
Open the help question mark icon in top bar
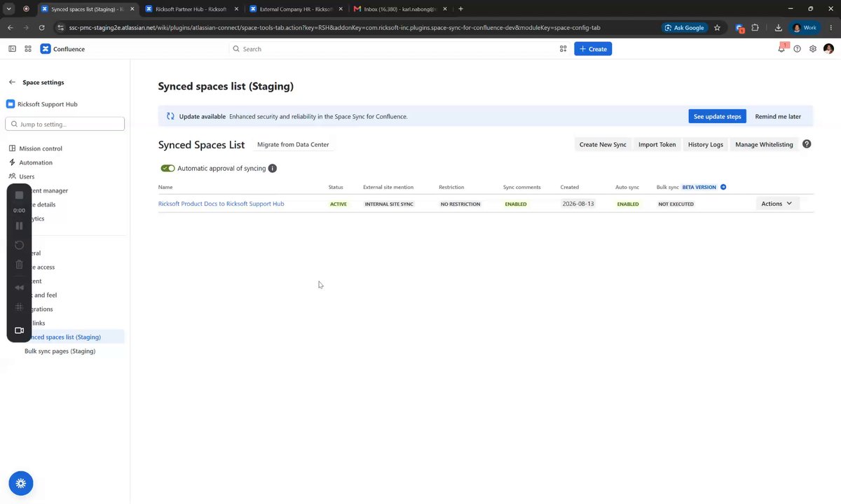click(x=797, y=49)
